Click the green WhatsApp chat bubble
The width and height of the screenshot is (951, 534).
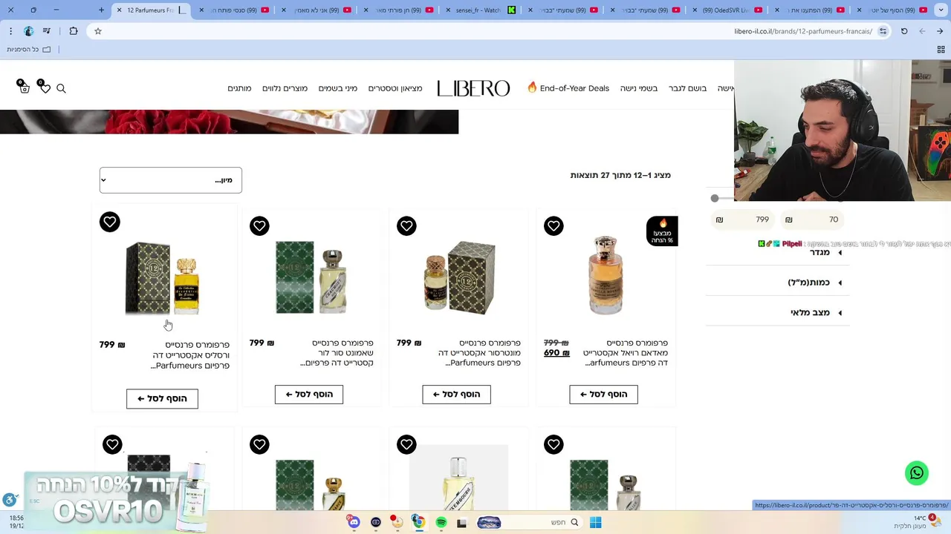tap(917, 473)
